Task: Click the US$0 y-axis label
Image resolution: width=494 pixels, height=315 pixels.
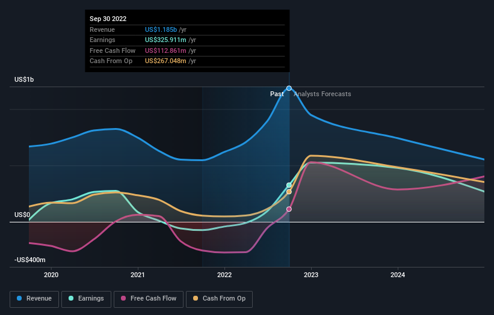Action: 22,215
